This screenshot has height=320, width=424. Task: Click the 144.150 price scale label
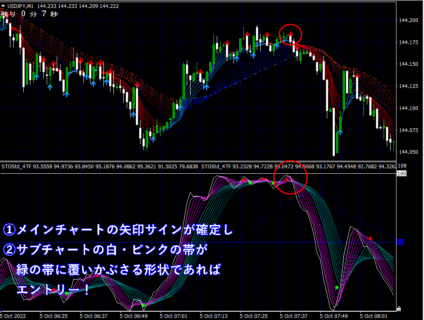click(x=408, y=64)
